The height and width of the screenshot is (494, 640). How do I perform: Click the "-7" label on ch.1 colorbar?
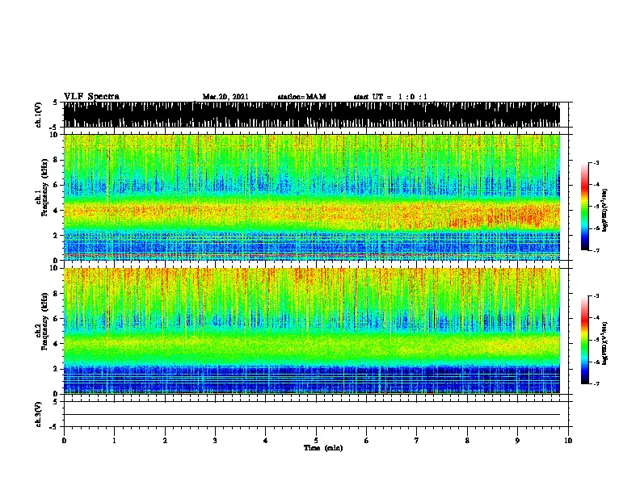(596, 250)
